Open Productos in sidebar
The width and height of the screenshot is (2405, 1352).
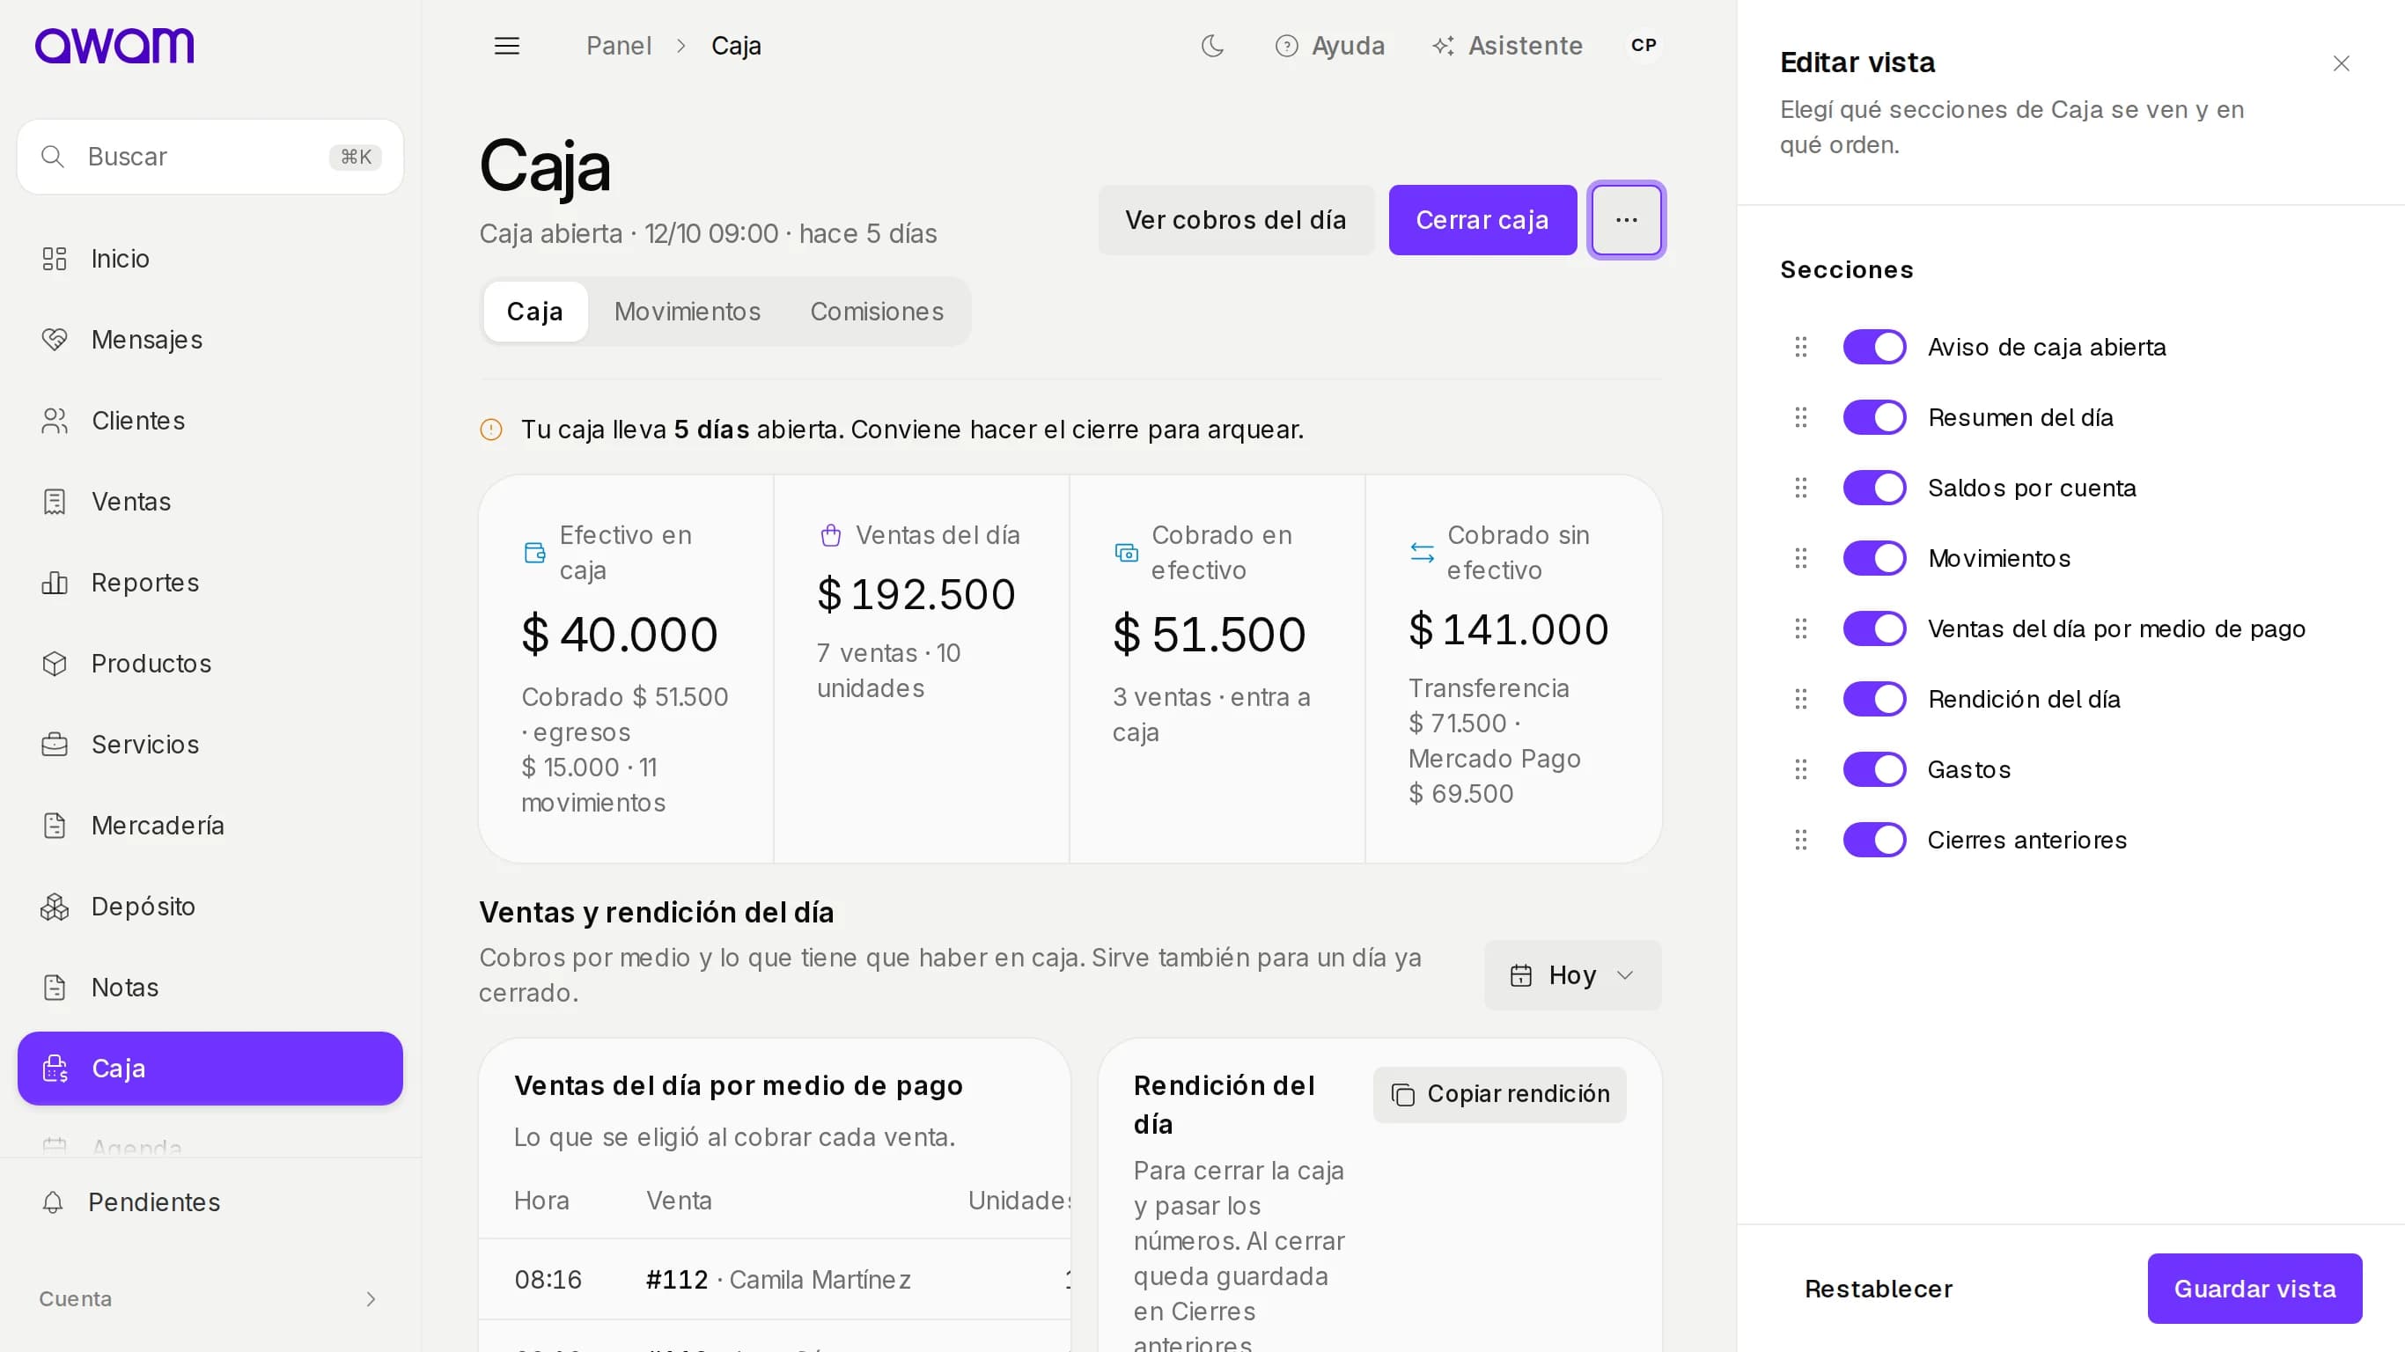tap(210, 664)
